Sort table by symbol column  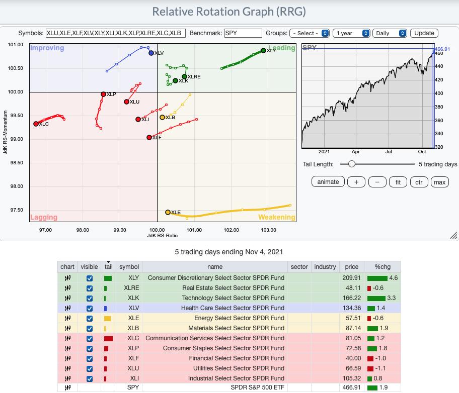pyautogui.click(x=129, y=267)
